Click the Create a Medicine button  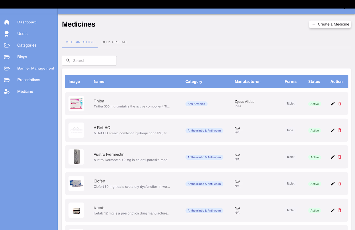pos(330,24)
